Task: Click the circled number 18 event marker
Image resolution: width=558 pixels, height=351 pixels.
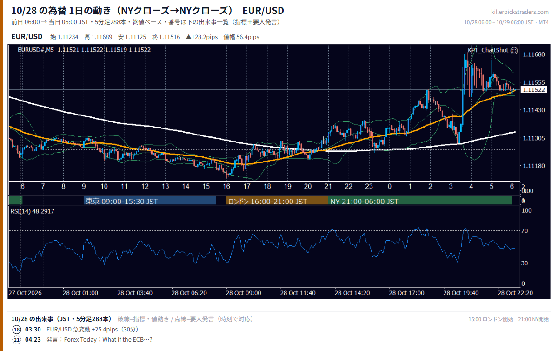Action: click(17, 330)
